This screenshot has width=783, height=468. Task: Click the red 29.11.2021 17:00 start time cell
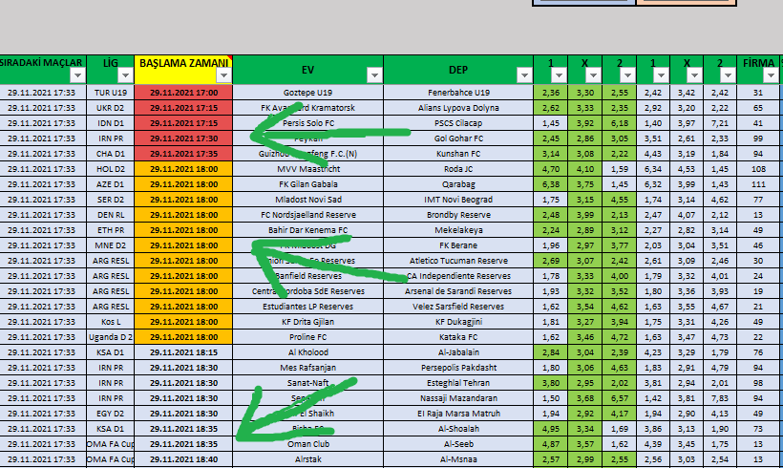click(x=183, y=93)
